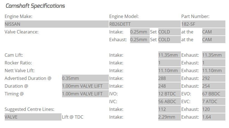Select the RB26DETT Engine Model field
This screenshot has height=128, width=229.
145,24
